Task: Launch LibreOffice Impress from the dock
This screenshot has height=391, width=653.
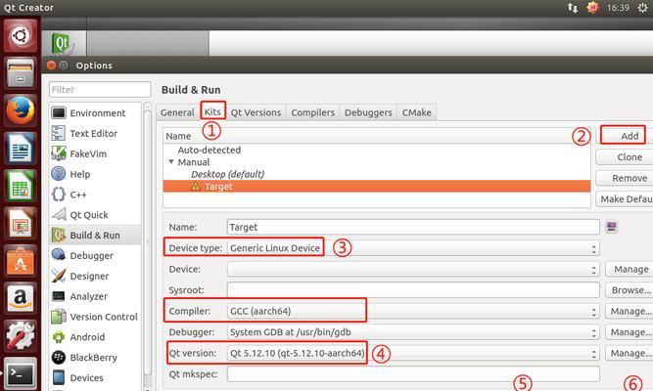Action: point(20,223)
